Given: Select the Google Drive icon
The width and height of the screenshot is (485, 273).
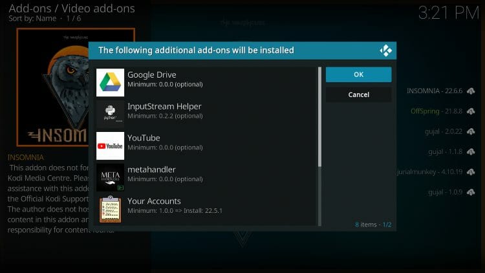Looking at the screenshot, I should 110,83.
